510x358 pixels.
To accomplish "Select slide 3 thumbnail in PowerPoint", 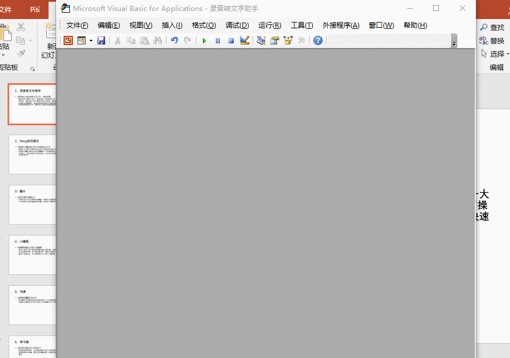I will tap(32, 204).
